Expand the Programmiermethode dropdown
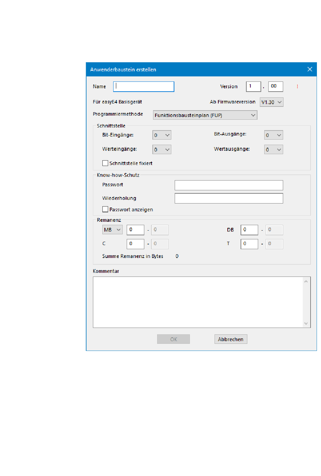Image resolution: width=321 pixels, height=476 pixels. 205,115
